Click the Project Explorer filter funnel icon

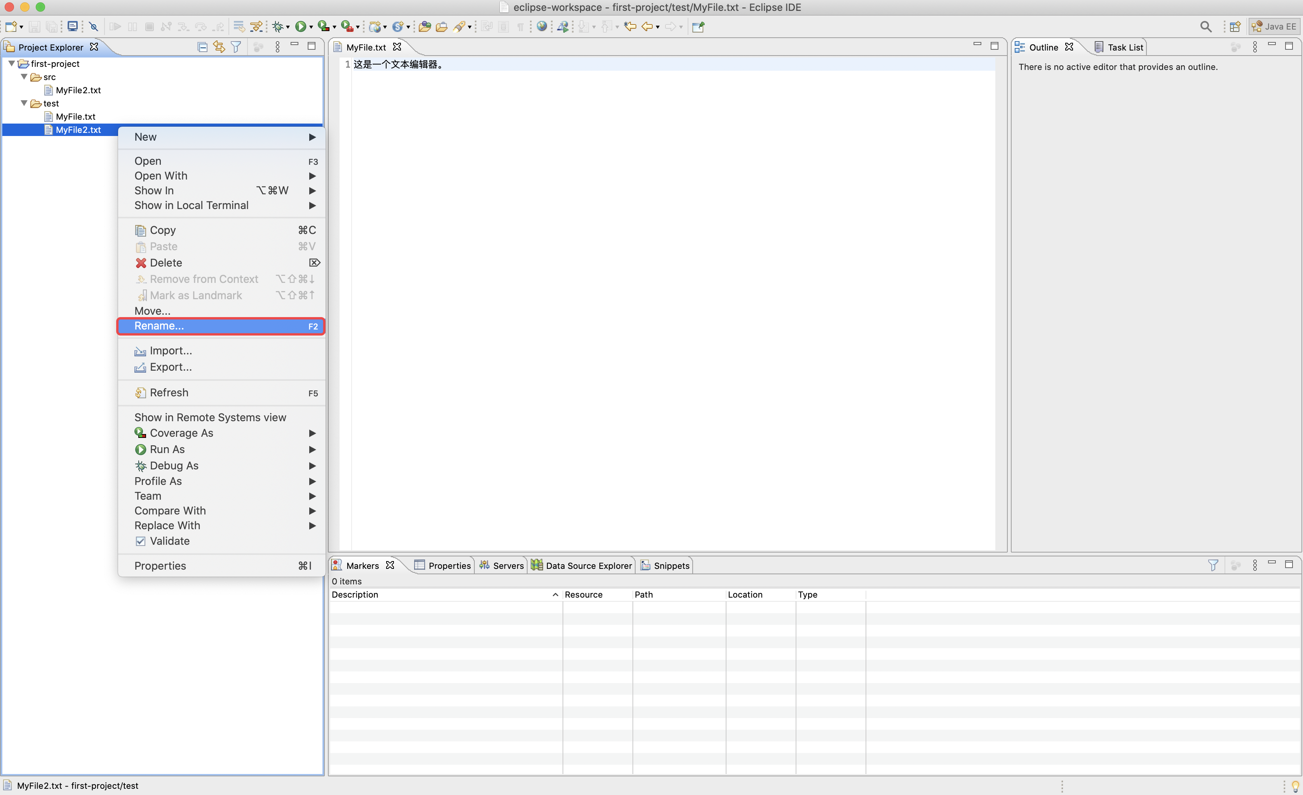coord(236,47)
